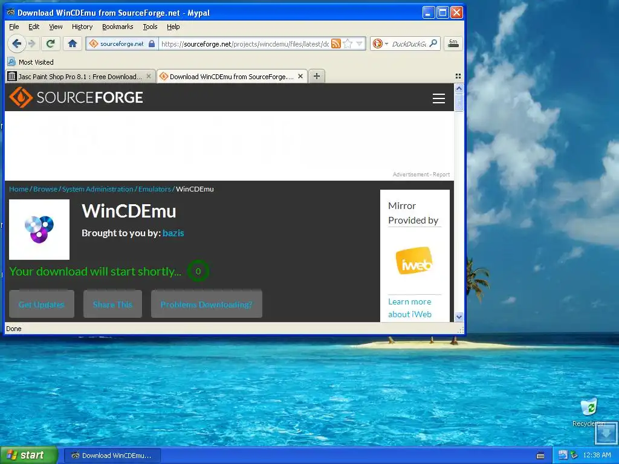
Task: Click the 6m download timer toolbar button
Action: (x=453, y=43)
